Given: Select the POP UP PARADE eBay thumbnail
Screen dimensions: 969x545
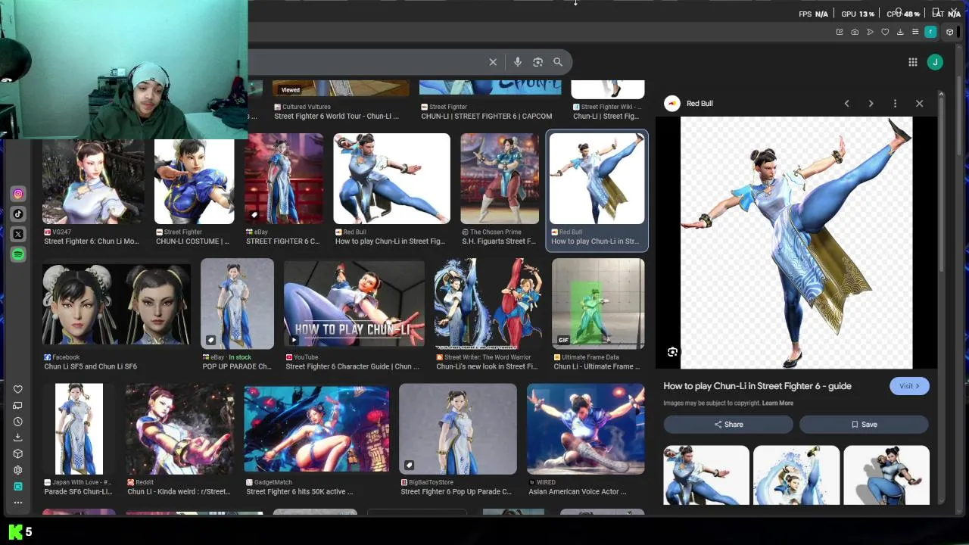Looking at the screenshot, I should coord(238,304).
